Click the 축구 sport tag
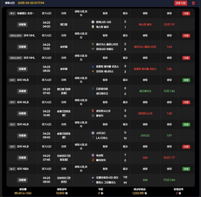This screenshot has width=201, height=197. point(12,13)
